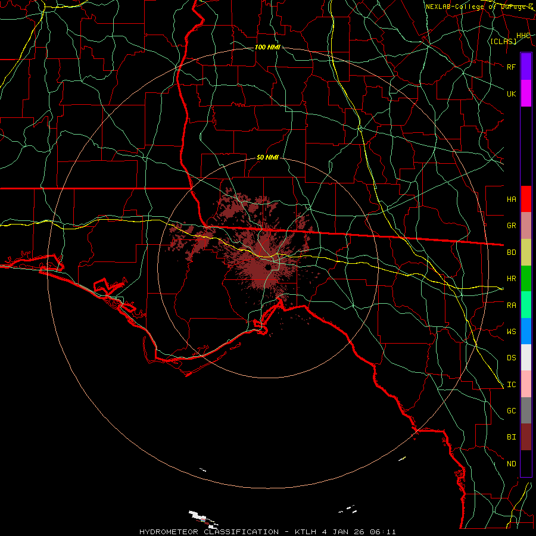This screenshot has width=536, height=536.
Task: Click the GR legend label
Action: coord(511,226)
